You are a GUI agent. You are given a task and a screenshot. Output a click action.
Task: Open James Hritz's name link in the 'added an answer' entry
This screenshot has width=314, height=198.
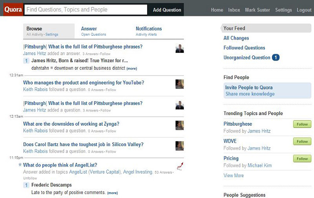[34, 54]
